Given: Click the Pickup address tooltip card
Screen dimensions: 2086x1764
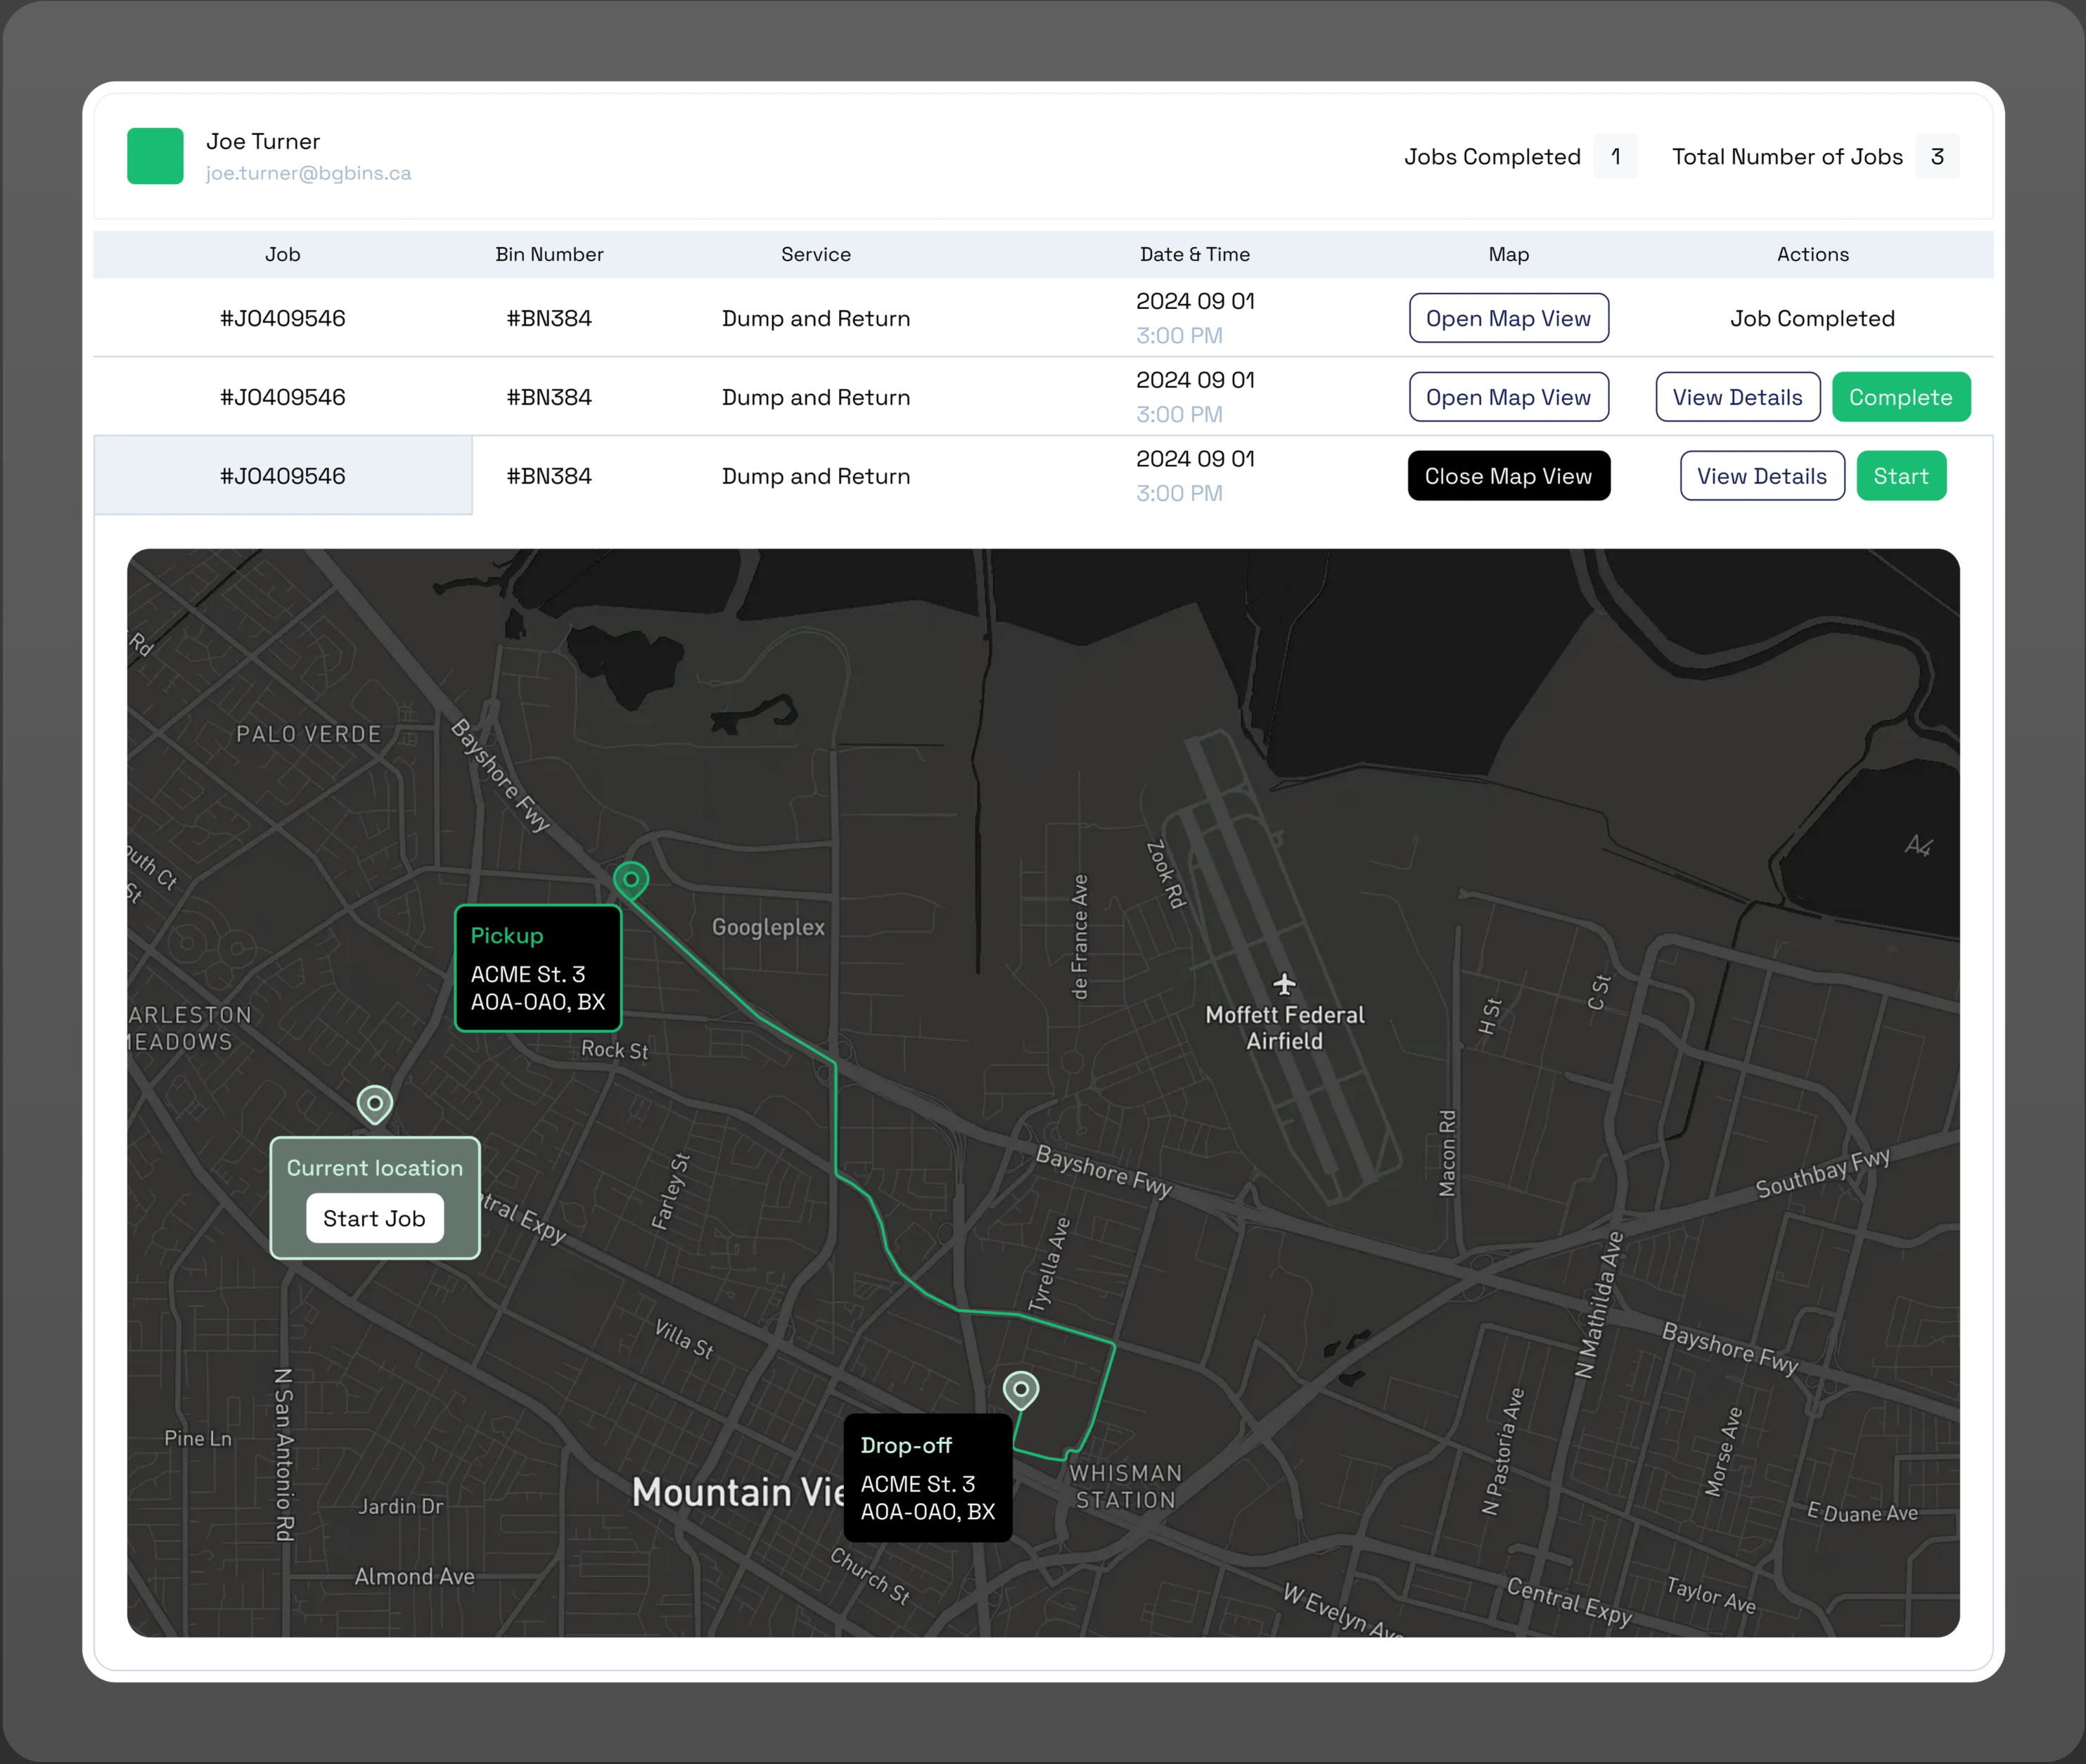Looking at the screenshot, I should coord(538,968).
